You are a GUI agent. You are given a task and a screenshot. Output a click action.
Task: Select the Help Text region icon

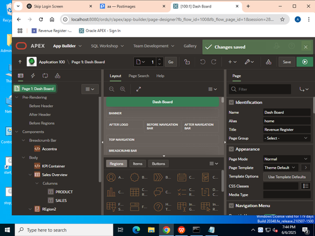click(158, 206)
